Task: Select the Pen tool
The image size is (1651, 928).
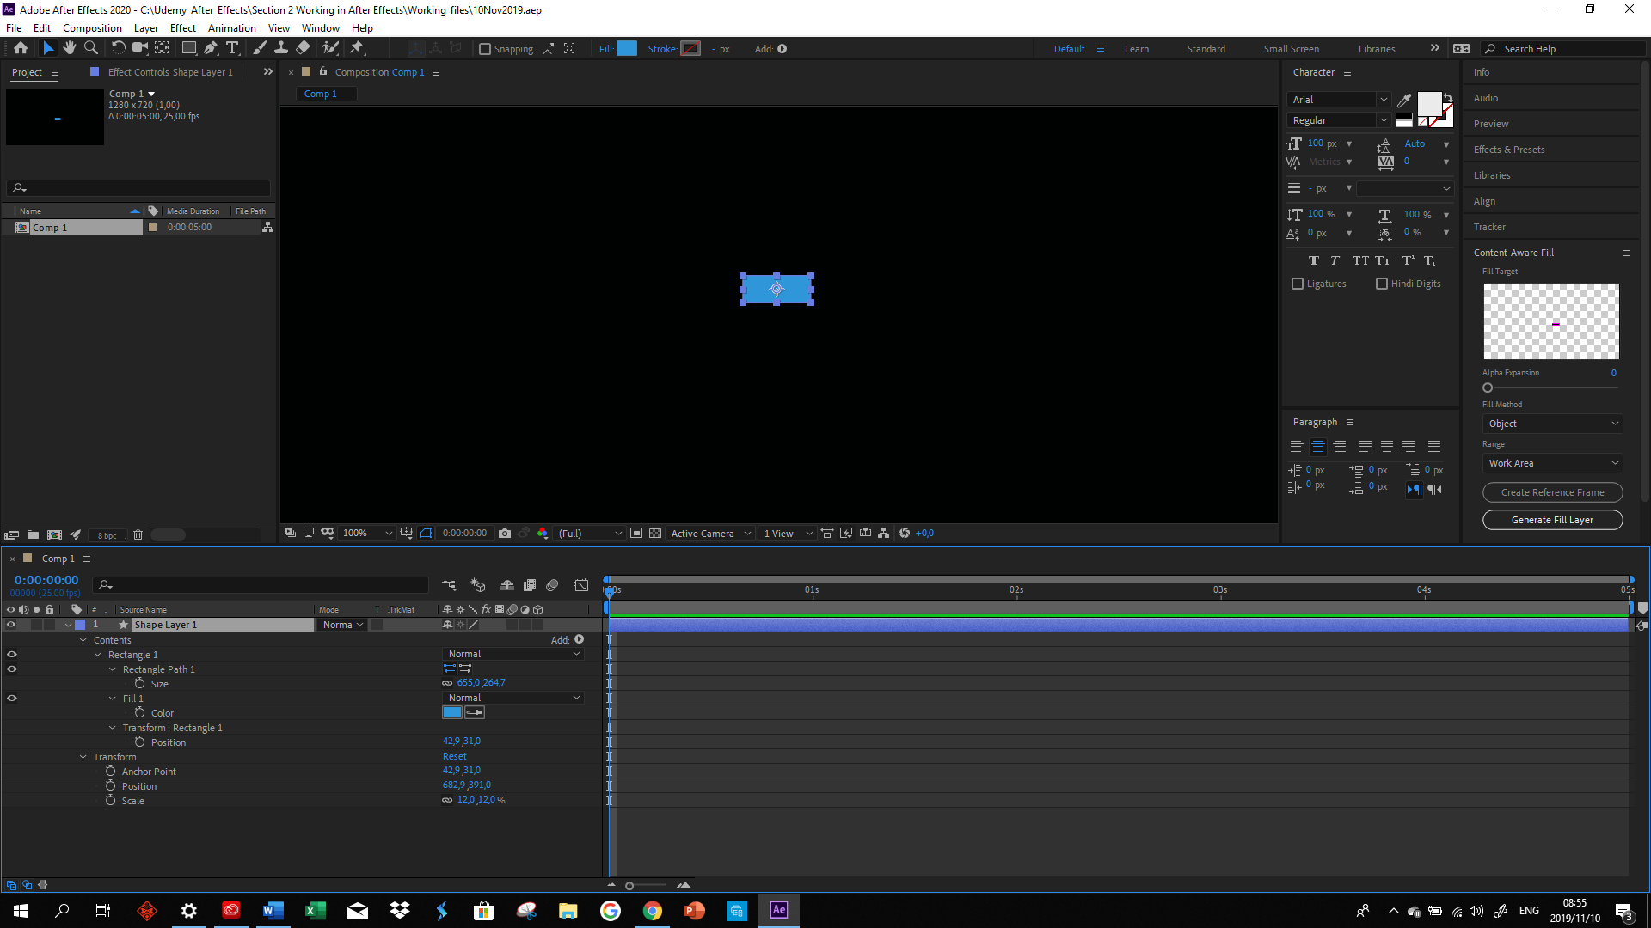Action: pos(211,48)
